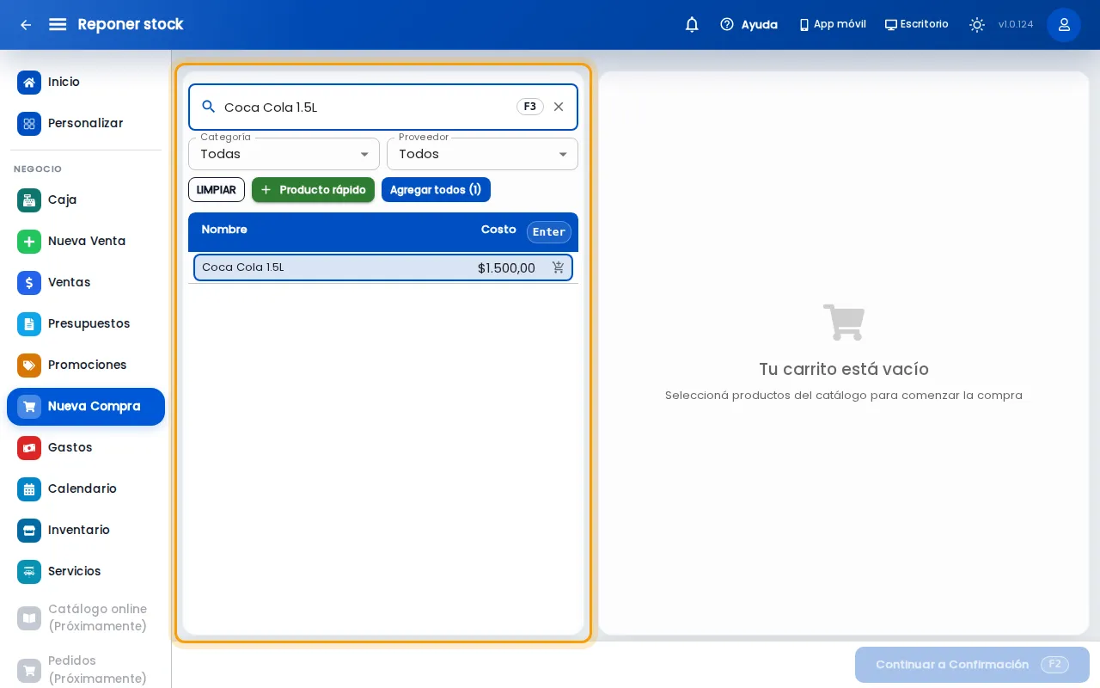1100x688 pixels.
Task: Click Continuar a Confirmación button
Action: click(972, 665)
